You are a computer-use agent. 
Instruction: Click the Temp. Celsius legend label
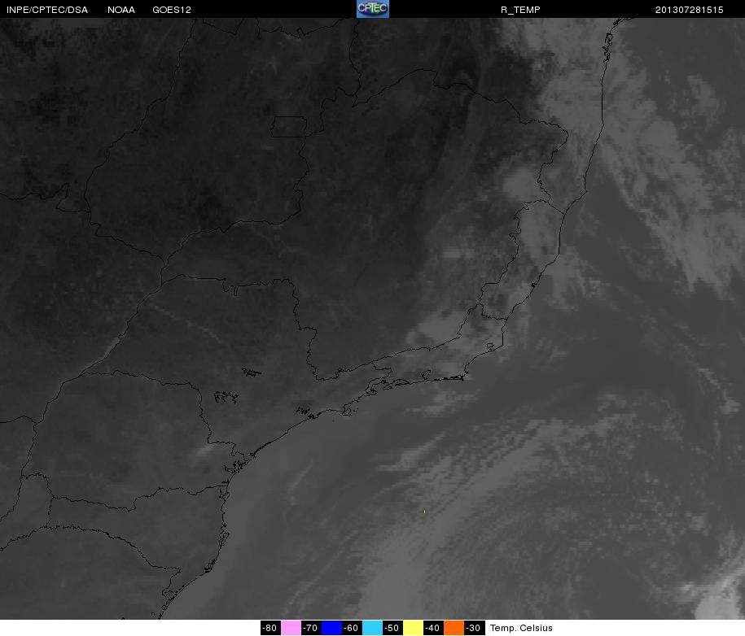[x=521, y=628]
